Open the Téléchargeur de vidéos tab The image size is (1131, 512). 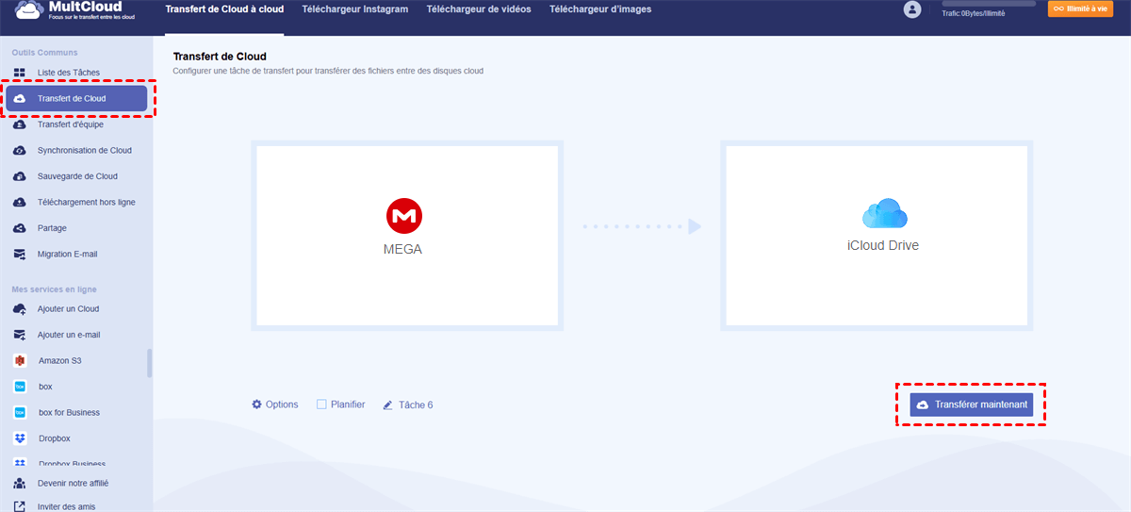pyautogui.click(x=479, y=9)
